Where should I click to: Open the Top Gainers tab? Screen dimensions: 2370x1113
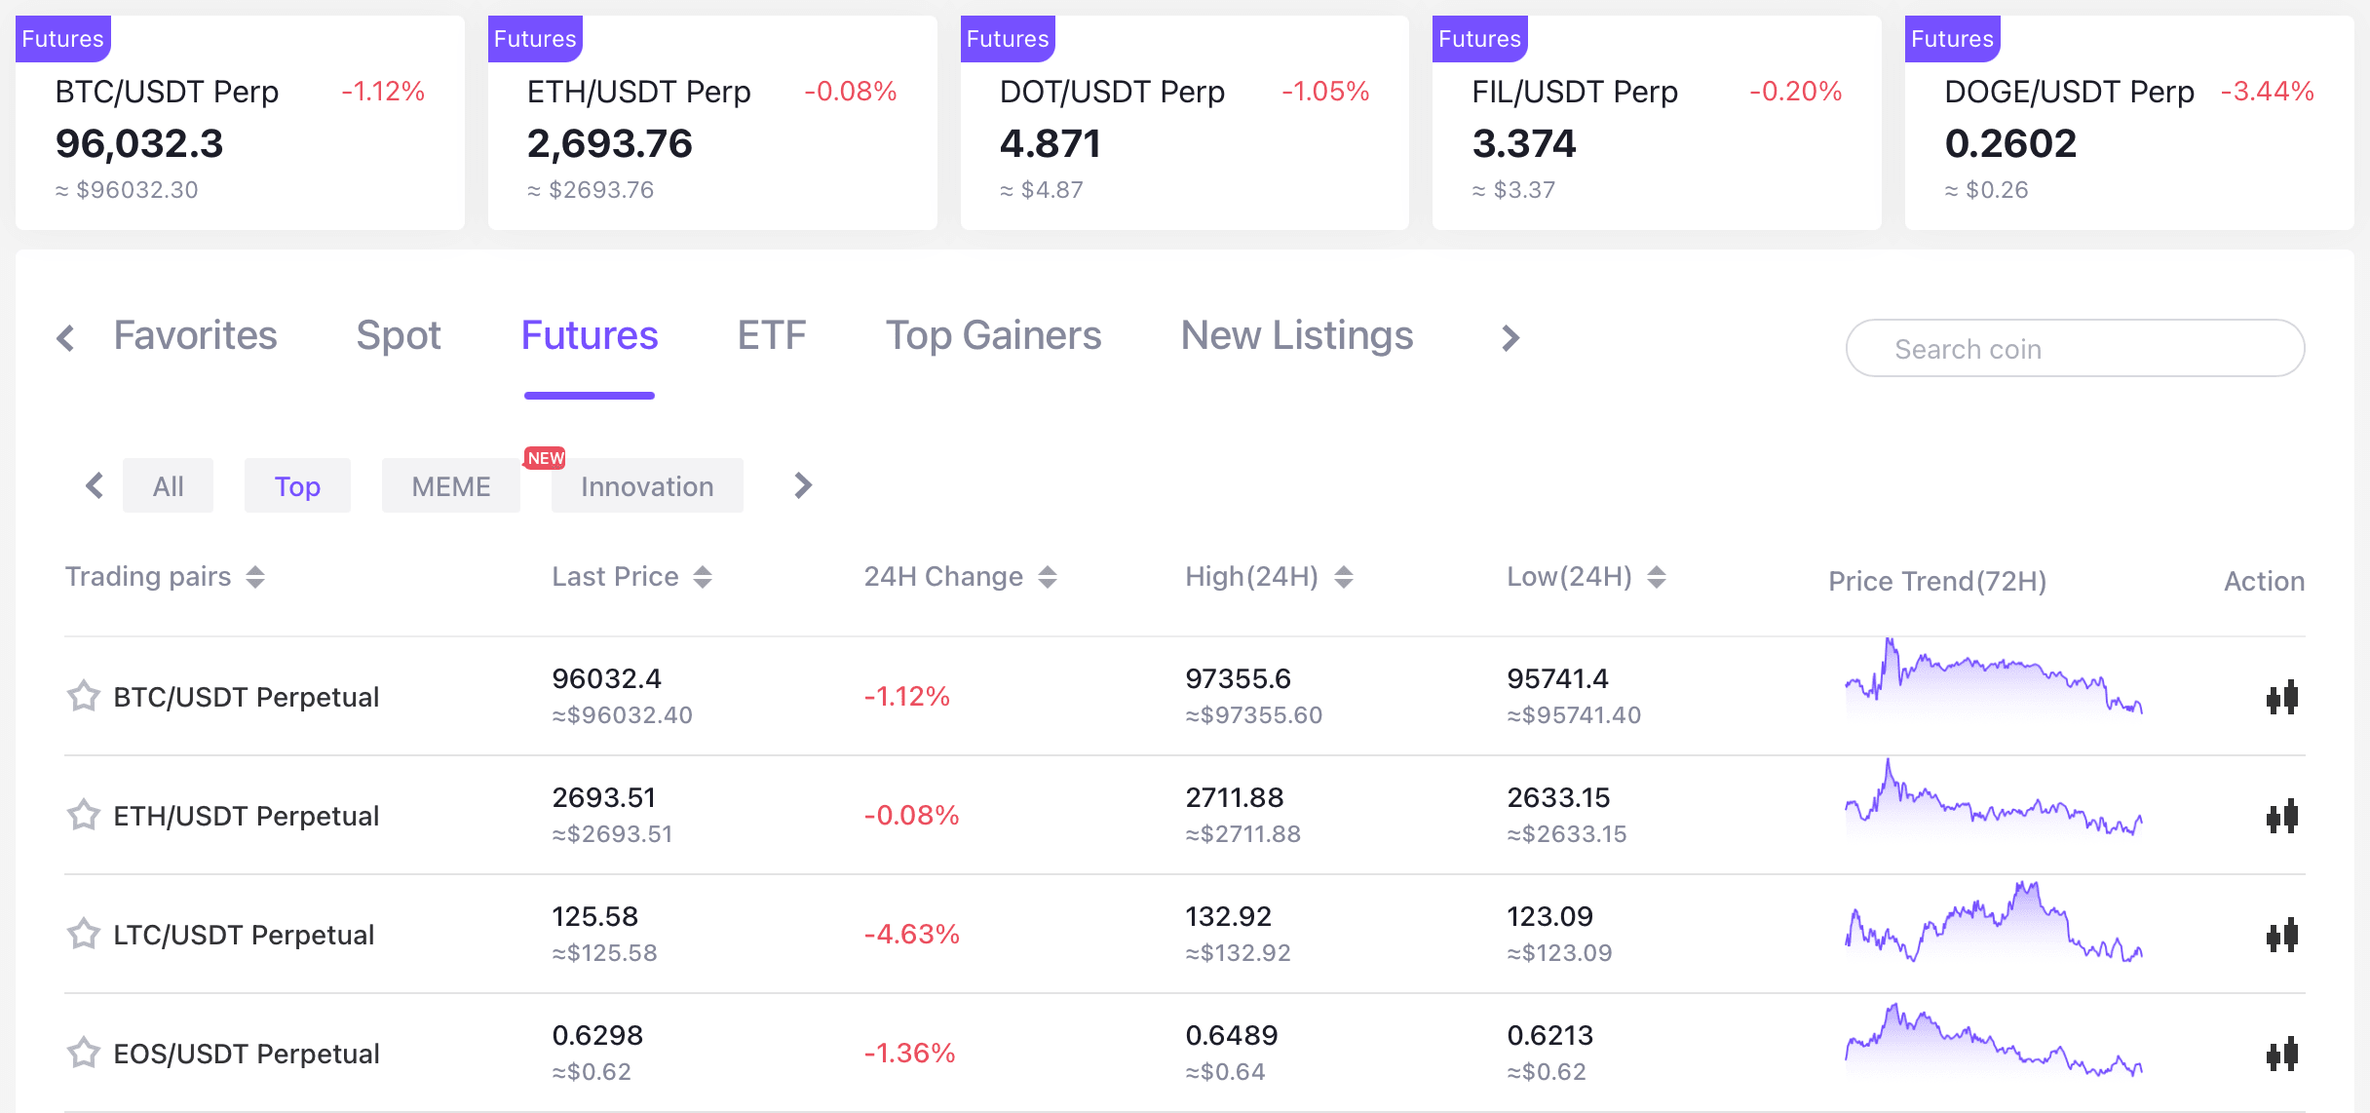click(993, 336)
